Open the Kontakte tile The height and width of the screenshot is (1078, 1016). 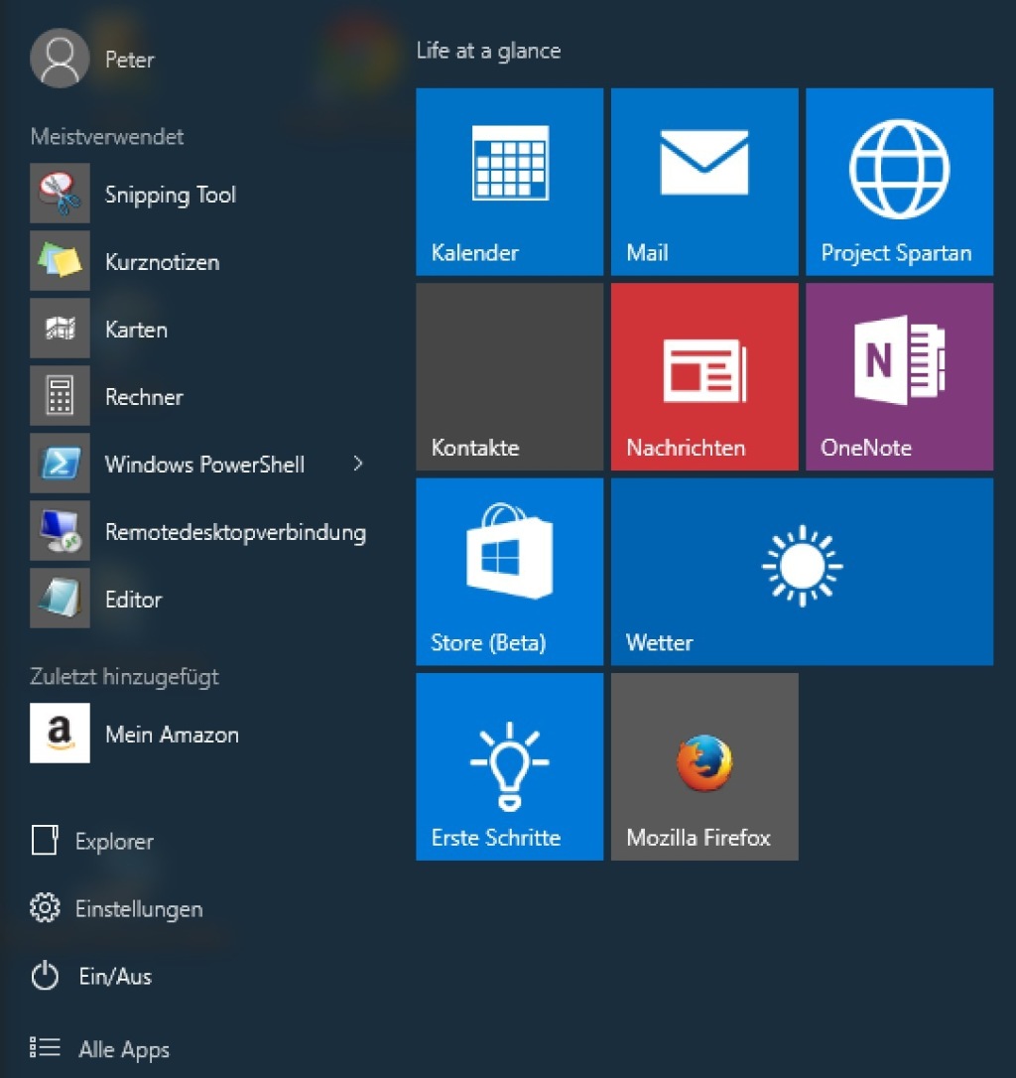click(x=509, y=377)
